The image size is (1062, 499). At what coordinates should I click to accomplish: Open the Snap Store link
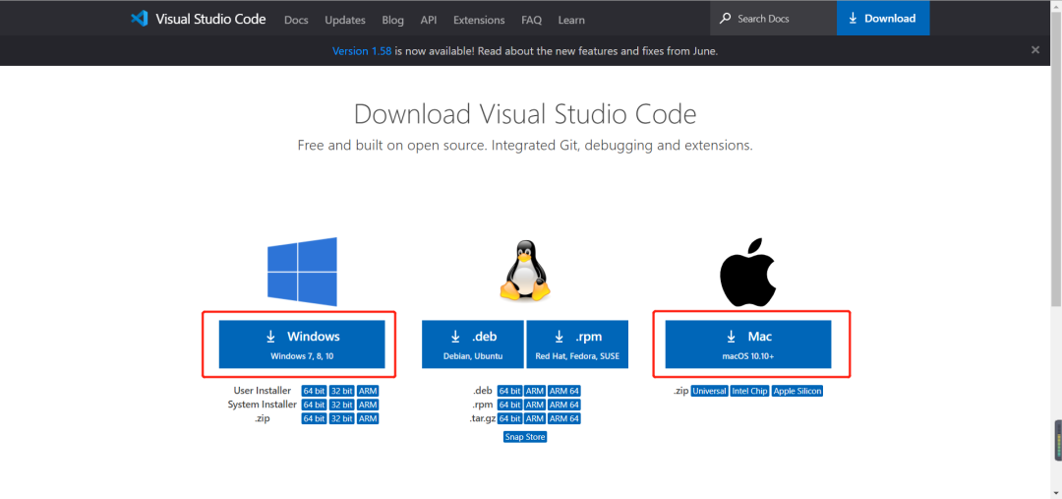tap(525, 437)
